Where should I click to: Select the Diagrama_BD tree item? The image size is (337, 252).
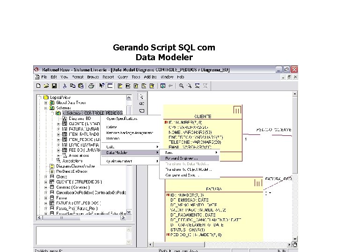pos(80,119)
